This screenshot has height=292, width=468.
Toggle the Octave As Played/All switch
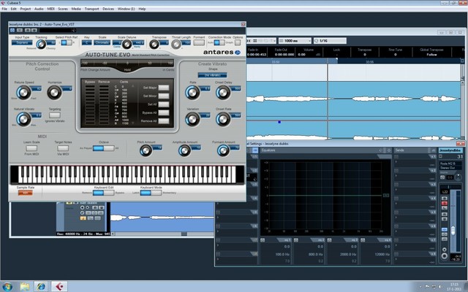click(x=103, y=148)
